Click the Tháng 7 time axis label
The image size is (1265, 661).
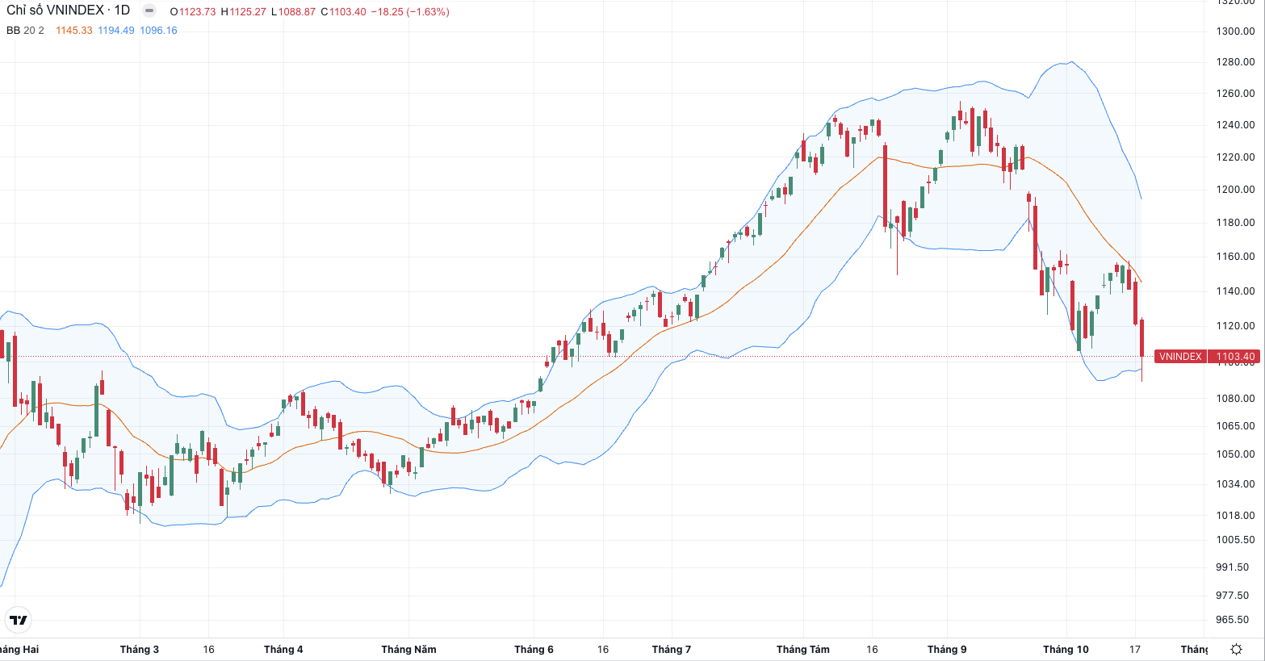pos(672,650)
